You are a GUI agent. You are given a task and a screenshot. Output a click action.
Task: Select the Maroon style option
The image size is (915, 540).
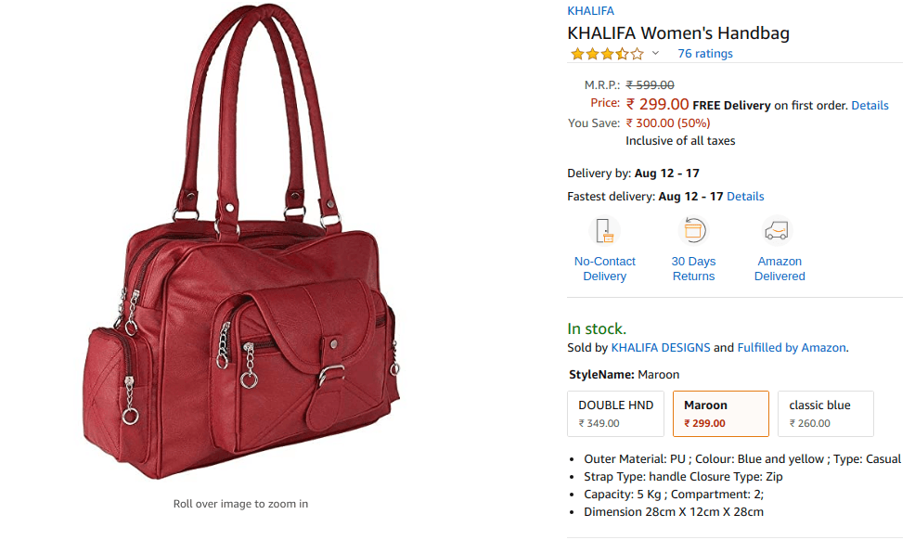721,414
